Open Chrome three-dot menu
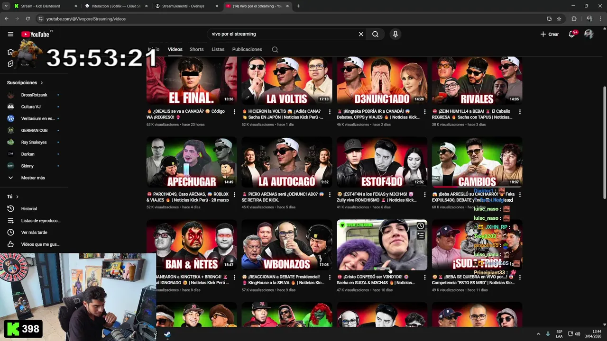607x341 pixels. [x=601, y=19]
